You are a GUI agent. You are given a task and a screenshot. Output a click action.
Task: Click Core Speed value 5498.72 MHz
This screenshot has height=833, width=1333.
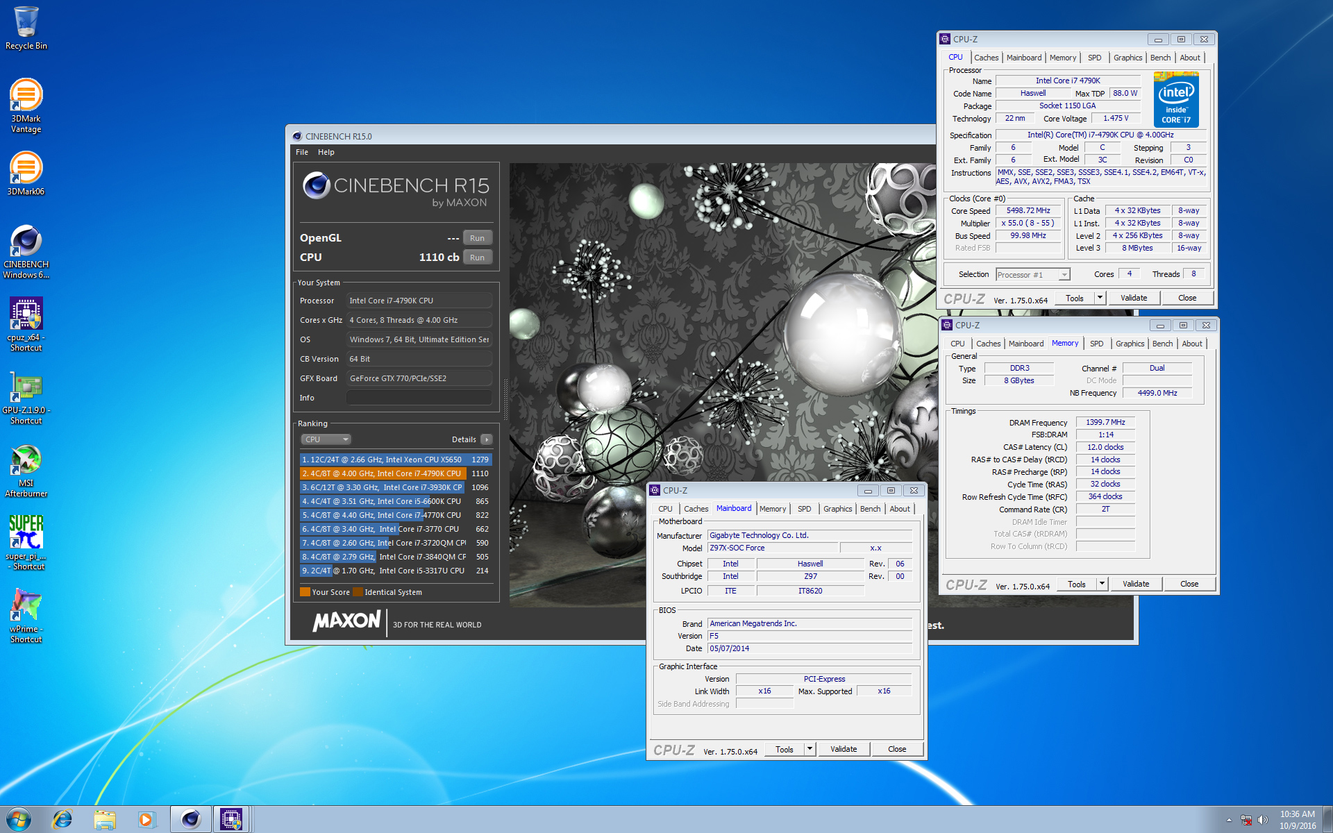1028,211
